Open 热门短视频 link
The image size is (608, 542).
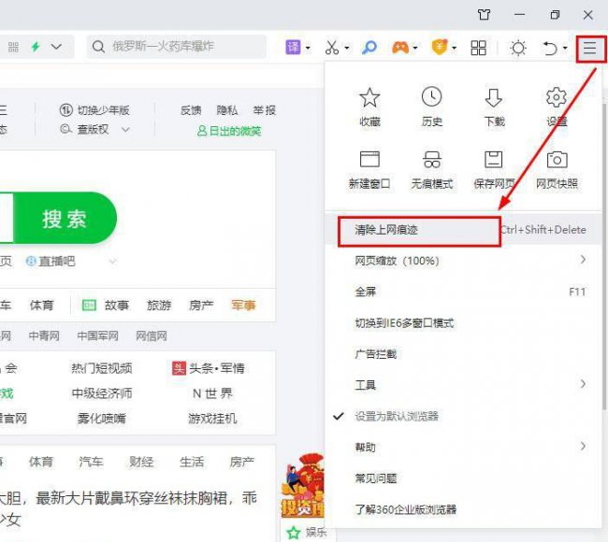pos(102,368)
